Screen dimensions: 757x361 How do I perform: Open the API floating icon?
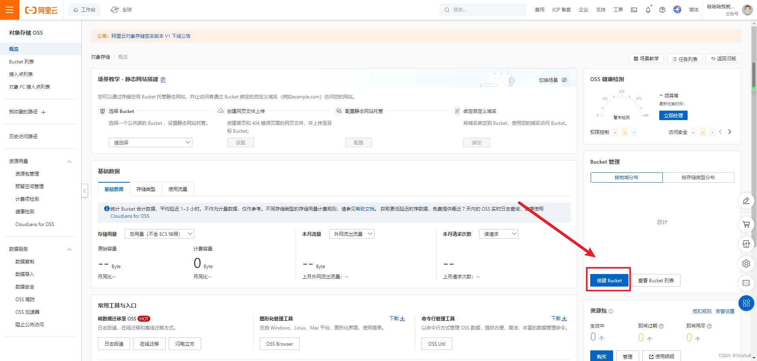click(746, 244)
